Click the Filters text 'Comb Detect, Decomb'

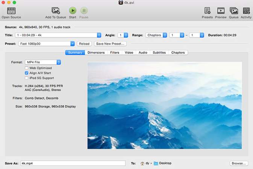(x=41, y=98)
